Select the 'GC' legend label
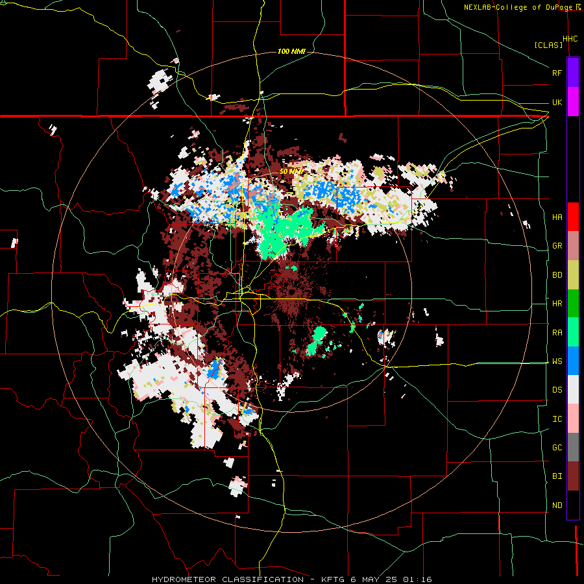This screenshot has height=584, width=584. [557, 447]
